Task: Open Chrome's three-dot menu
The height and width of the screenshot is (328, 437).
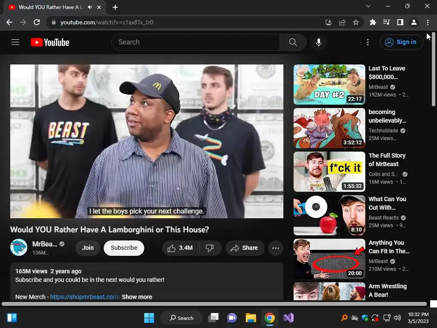Action: tap(428, 22)
